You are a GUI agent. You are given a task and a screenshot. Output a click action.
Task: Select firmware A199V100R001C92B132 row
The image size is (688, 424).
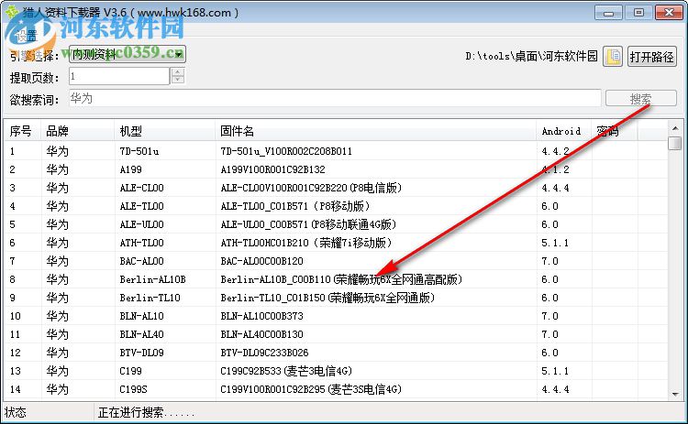pos(273,169)
